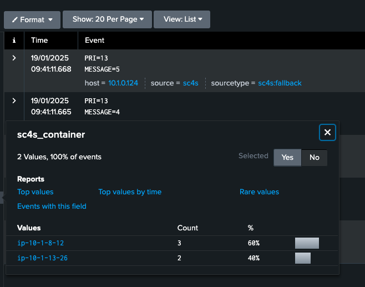Click the MESSAGE=4 event text
Image resolution: width=365 pixels, height=287 pixels.
click(102, 112)
